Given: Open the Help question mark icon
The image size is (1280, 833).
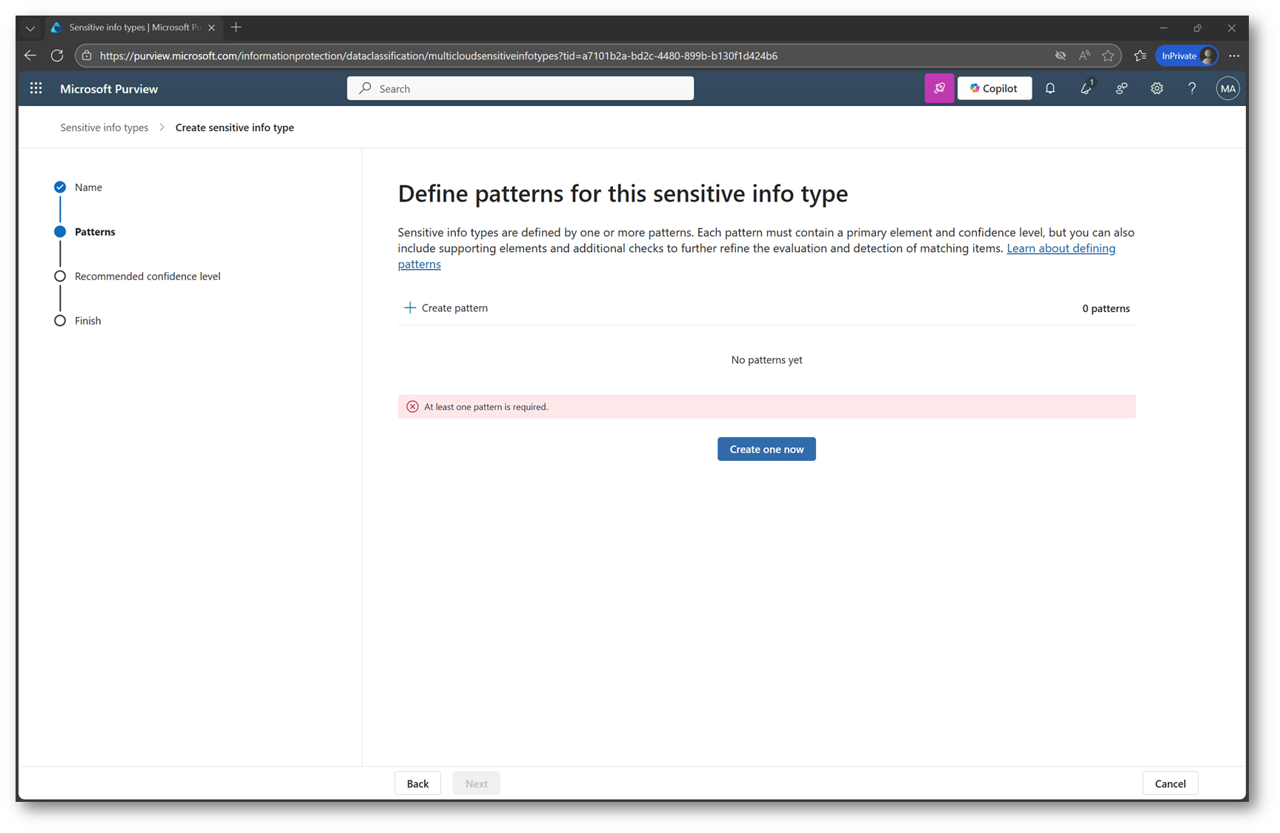Looking at the screenshot, I should 1191,88.
